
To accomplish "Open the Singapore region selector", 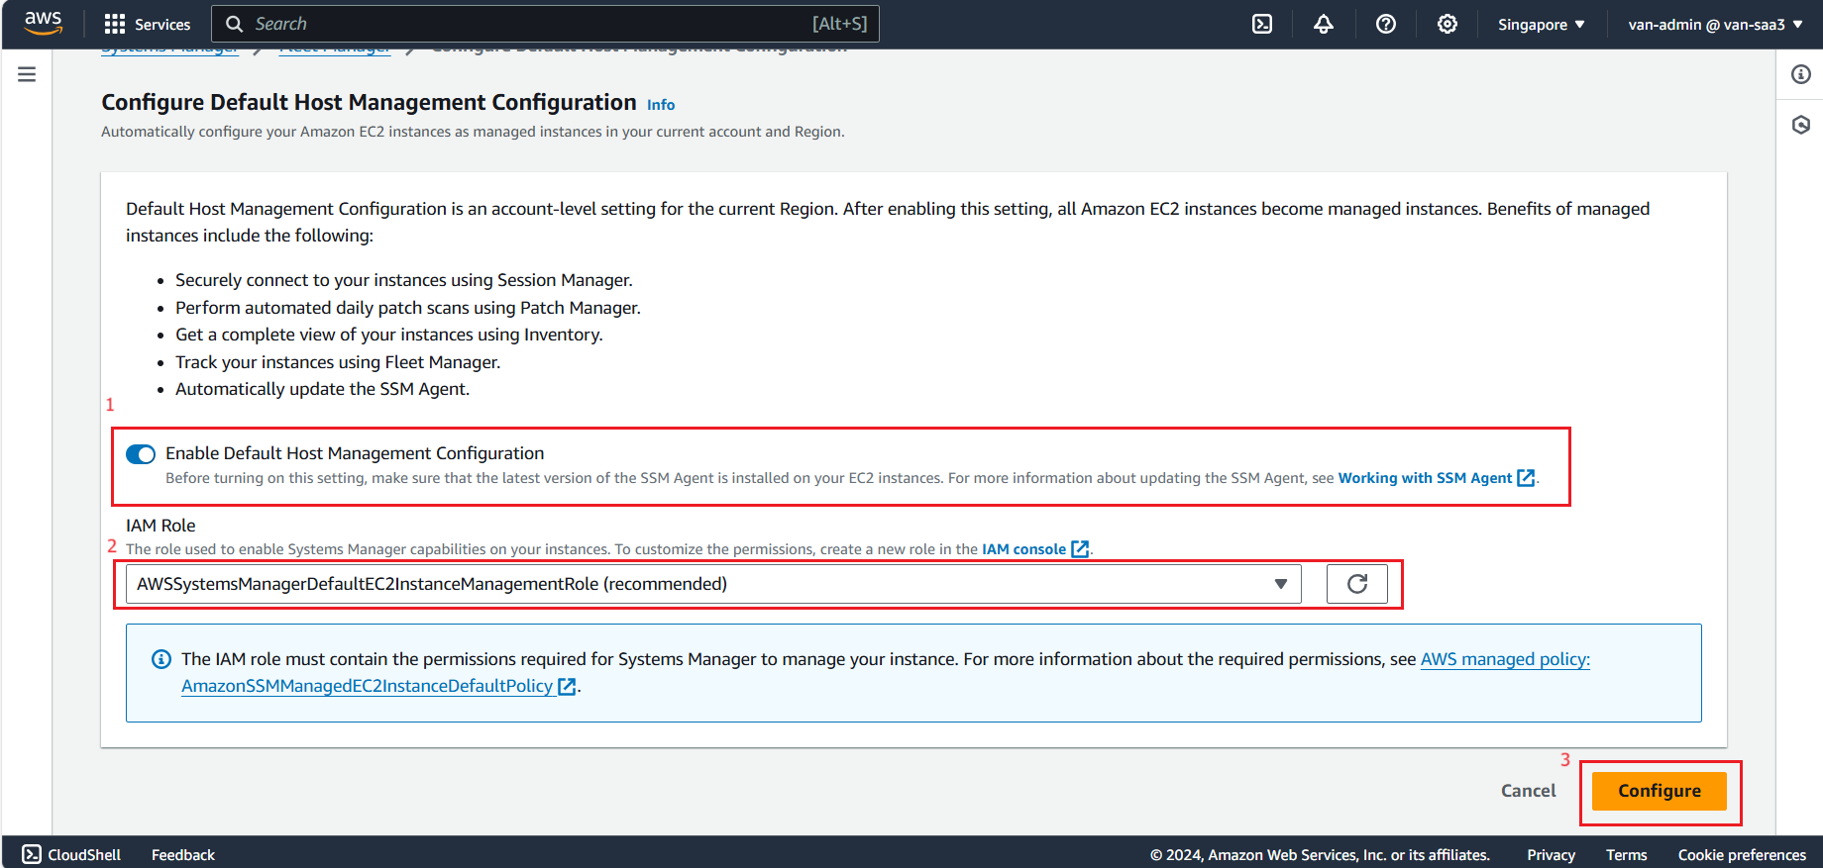I will pos(1542,24).
